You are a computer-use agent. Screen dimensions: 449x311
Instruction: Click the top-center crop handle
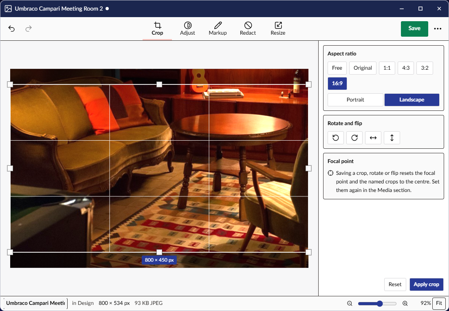click(159, 84)
